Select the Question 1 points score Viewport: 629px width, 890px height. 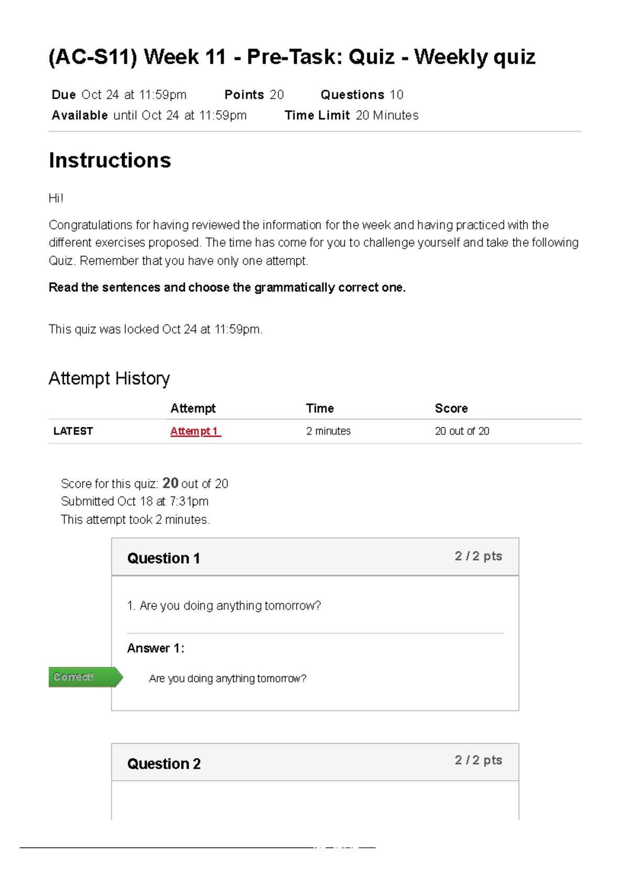pos(478,556)
